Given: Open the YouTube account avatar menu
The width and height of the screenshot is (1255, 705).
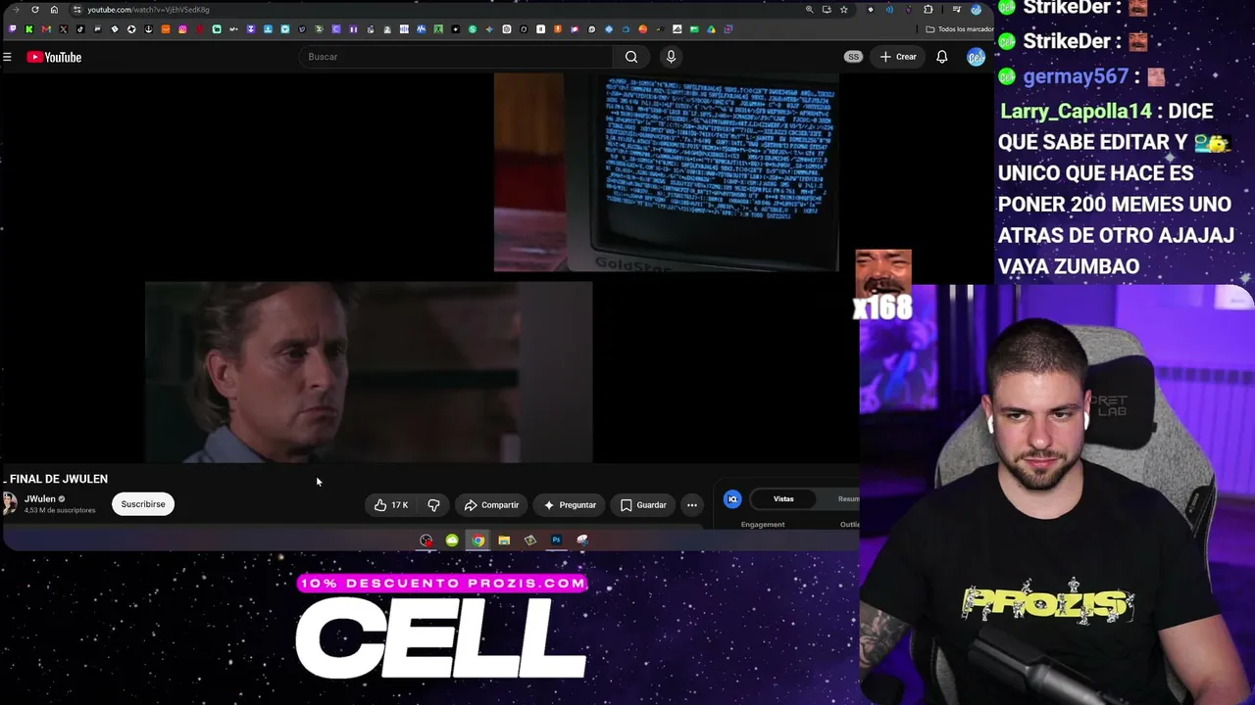Looking at the screenshot, I should click(976, 57).
